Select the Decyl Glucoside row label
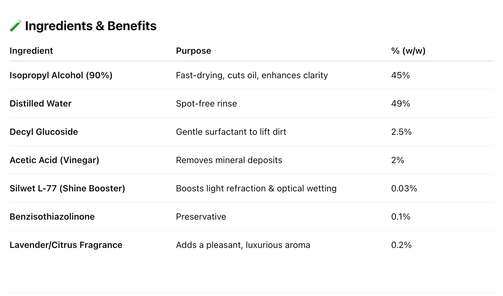Viewport: 503px width, 296px height. pos(44,132)
